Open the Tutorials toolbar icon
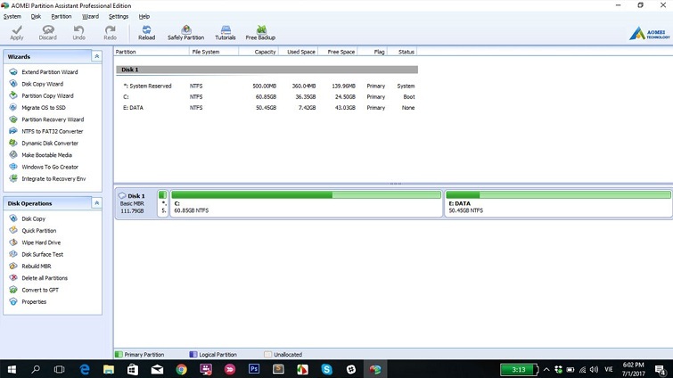This screenshot has width=673, height=378. pyautogui.click(x=226, y=32)
